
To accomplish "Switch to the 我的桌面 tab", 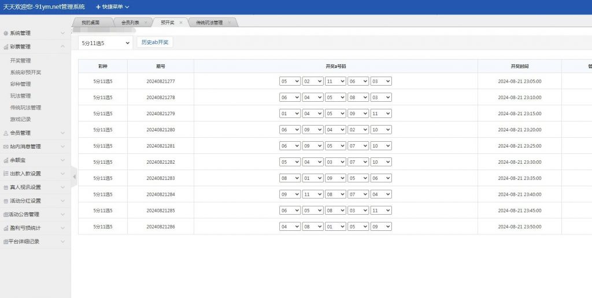I will (90, 23).
